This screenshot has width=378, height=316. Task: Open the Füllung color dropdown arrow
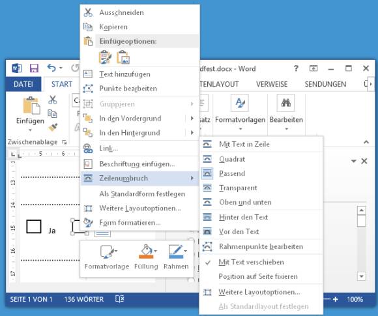(x=156, y=251)
